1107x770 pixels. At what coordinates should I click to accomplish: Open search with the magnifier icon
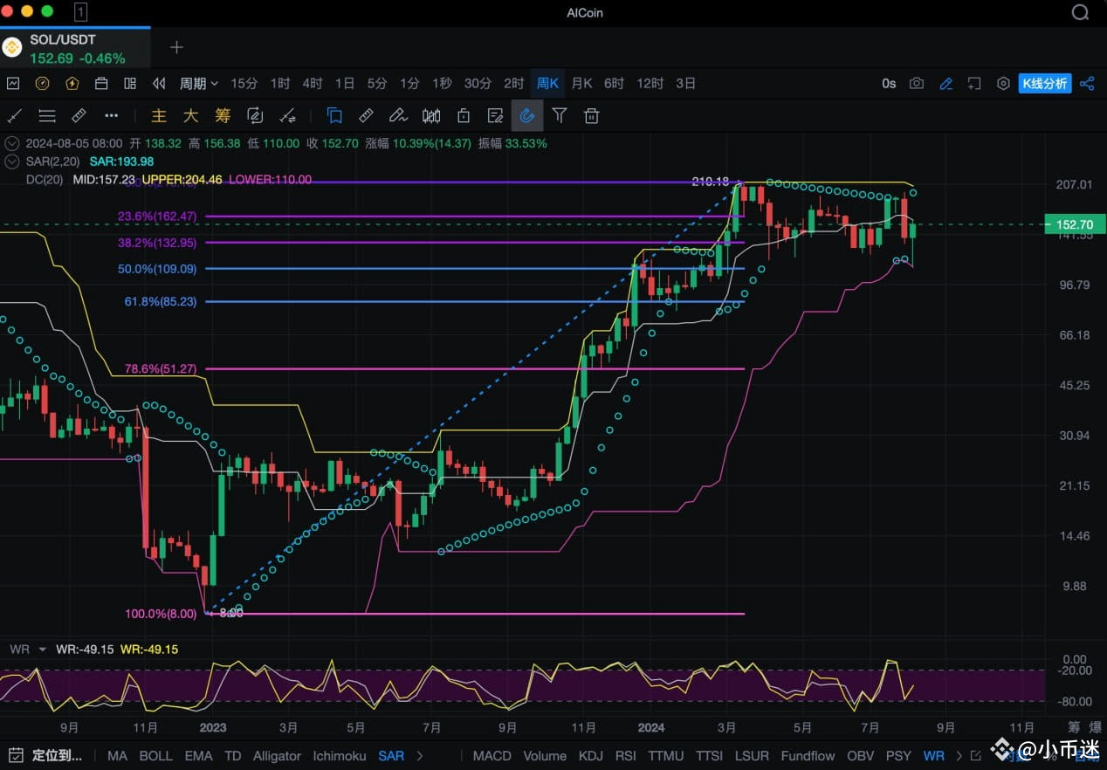point(1081,12)
